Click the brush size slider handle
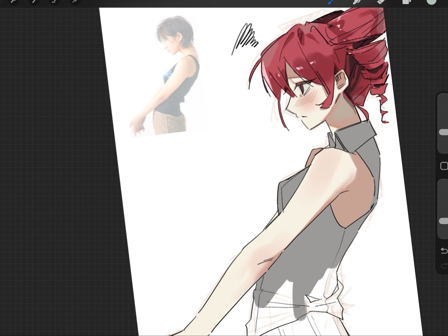 tap(444, 132)
